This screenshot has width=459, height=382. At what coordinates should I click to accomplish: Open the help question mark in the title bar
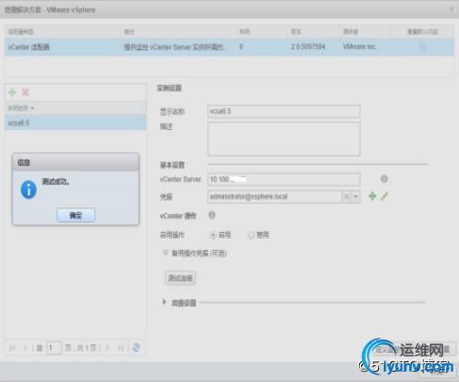(451, 9)
